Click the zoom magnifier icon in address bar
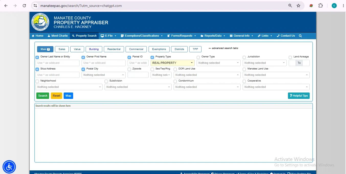The width and height of the screenshot is (346, 174). pos(290,6)
